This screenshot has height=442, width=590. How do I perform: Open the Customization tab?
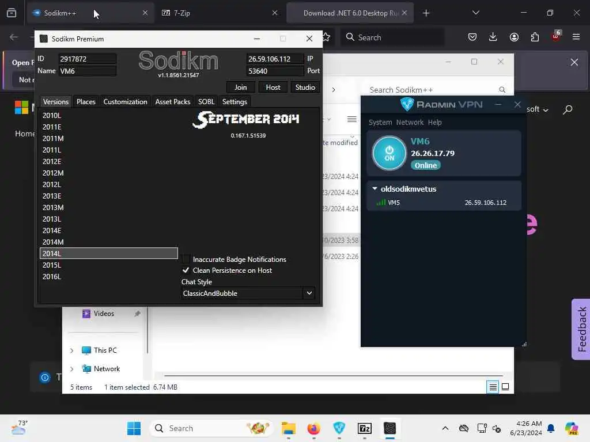click(125, 101)
